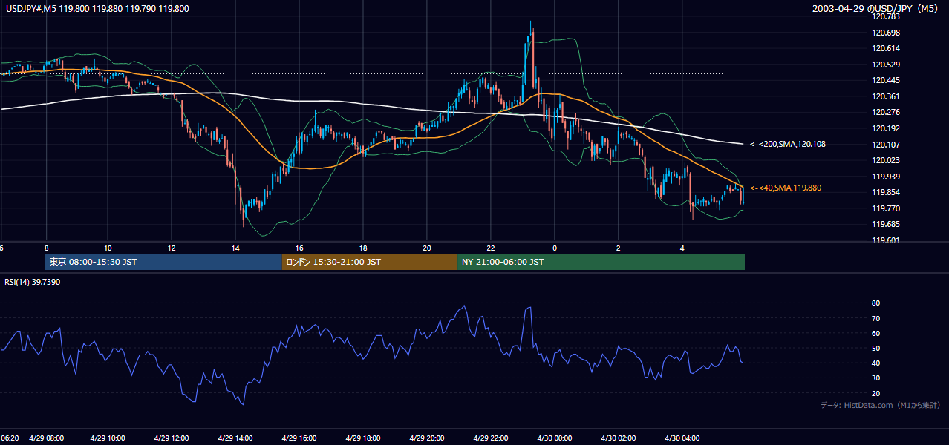Viewport: 949px width, 445px height.
Task: Click the 4/29 20:00 date label
Action: (x=428, y=438)
